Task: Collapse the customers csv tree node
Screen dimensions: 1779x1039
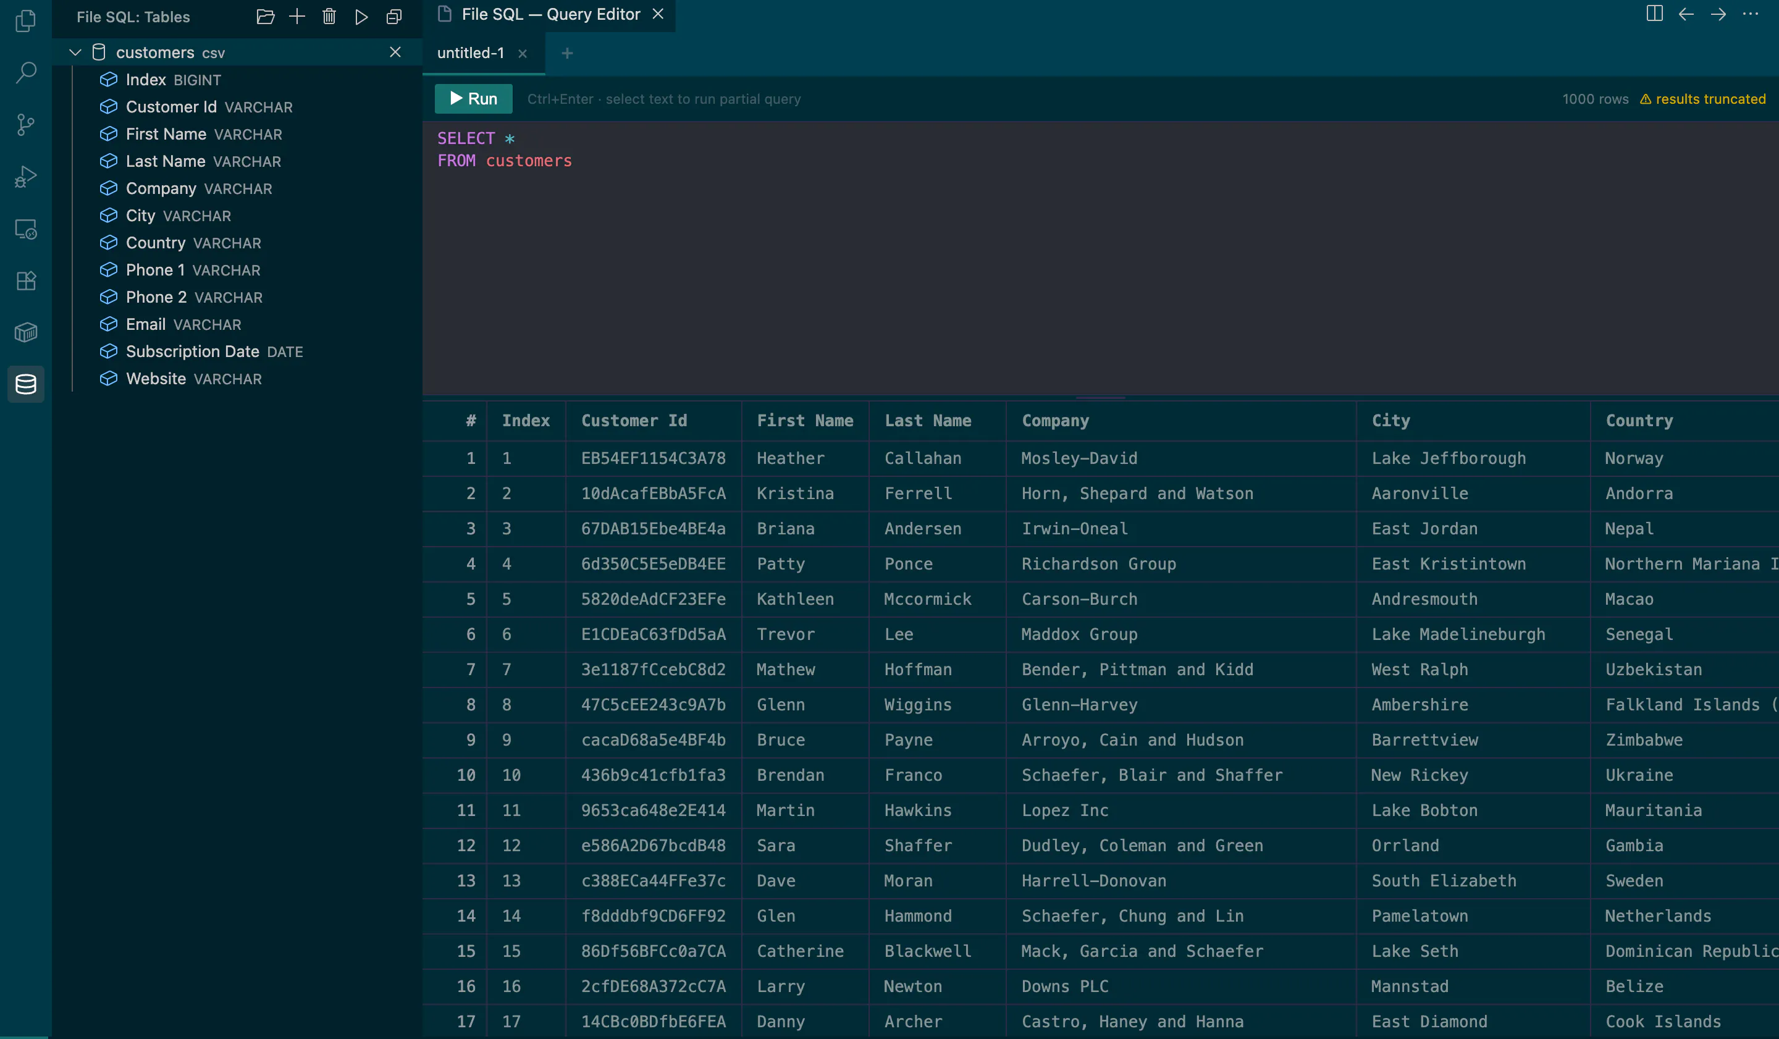Action: 75,53
